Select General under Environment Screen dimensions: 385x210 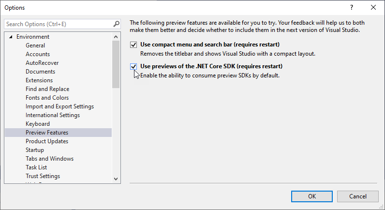click(35, 45)
